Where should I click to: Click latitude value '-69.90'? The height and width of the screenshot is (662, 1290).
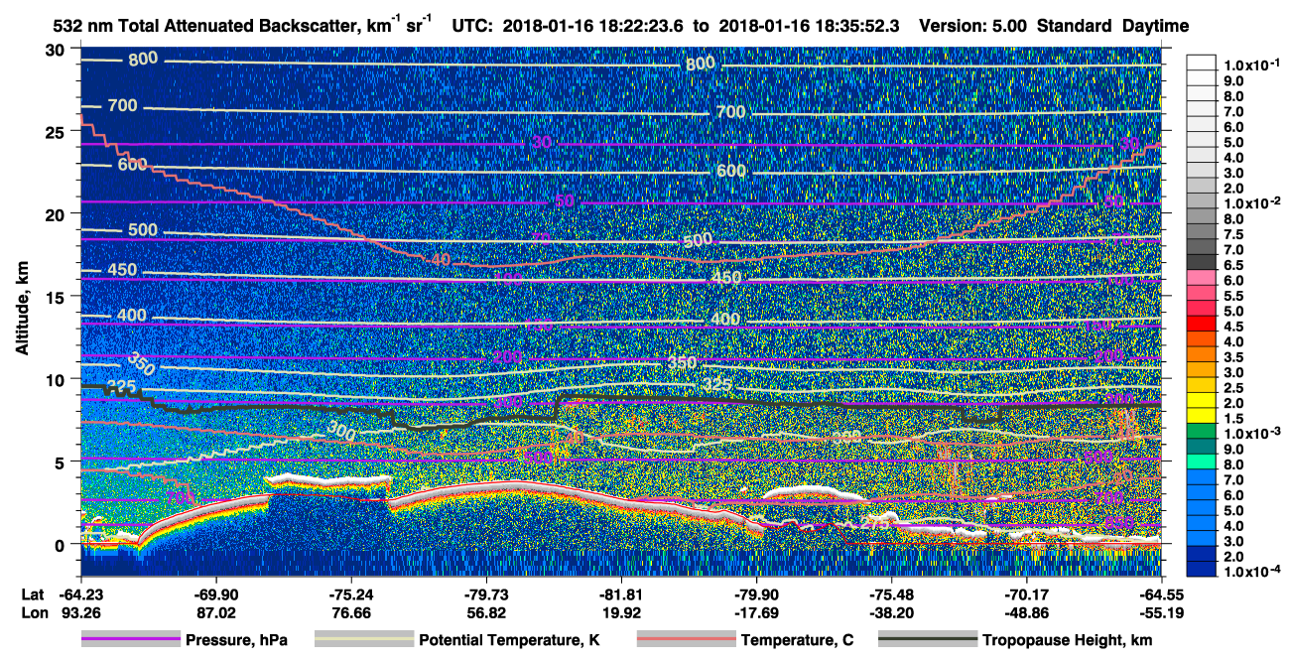click(x=214, y=596)
